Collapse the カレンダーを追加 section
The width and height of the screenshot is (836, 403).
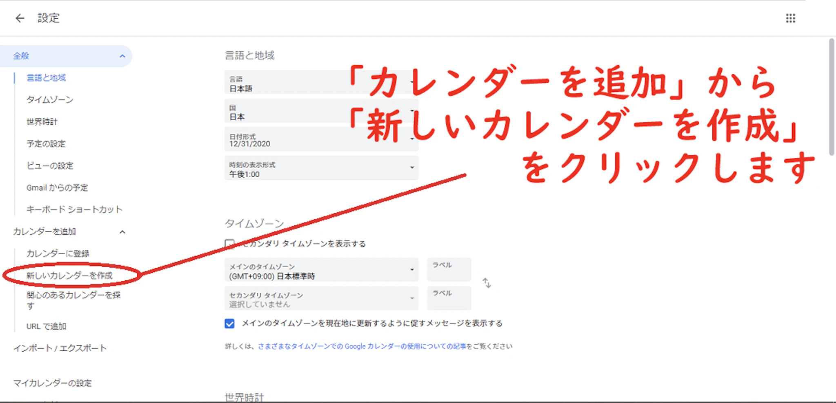[122, 231]
